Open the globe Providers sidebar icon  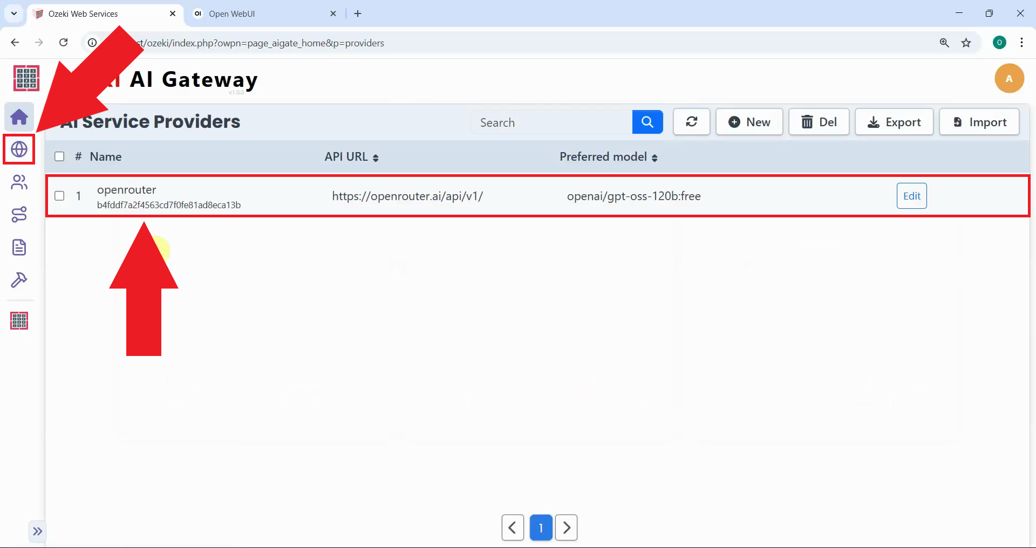tap(19, 149)
